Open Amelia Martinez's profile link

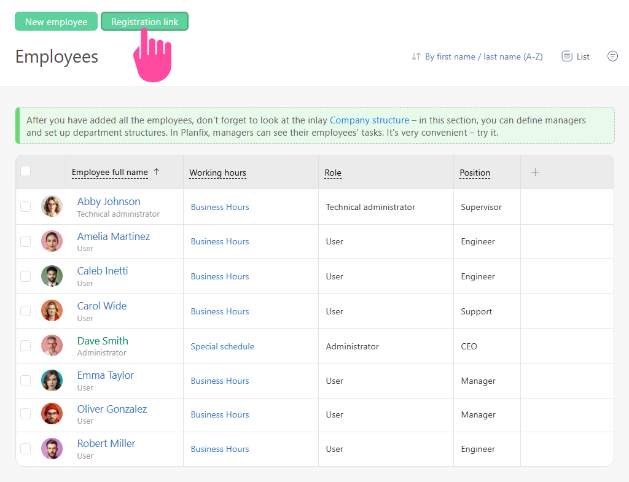tap(114, 236)
